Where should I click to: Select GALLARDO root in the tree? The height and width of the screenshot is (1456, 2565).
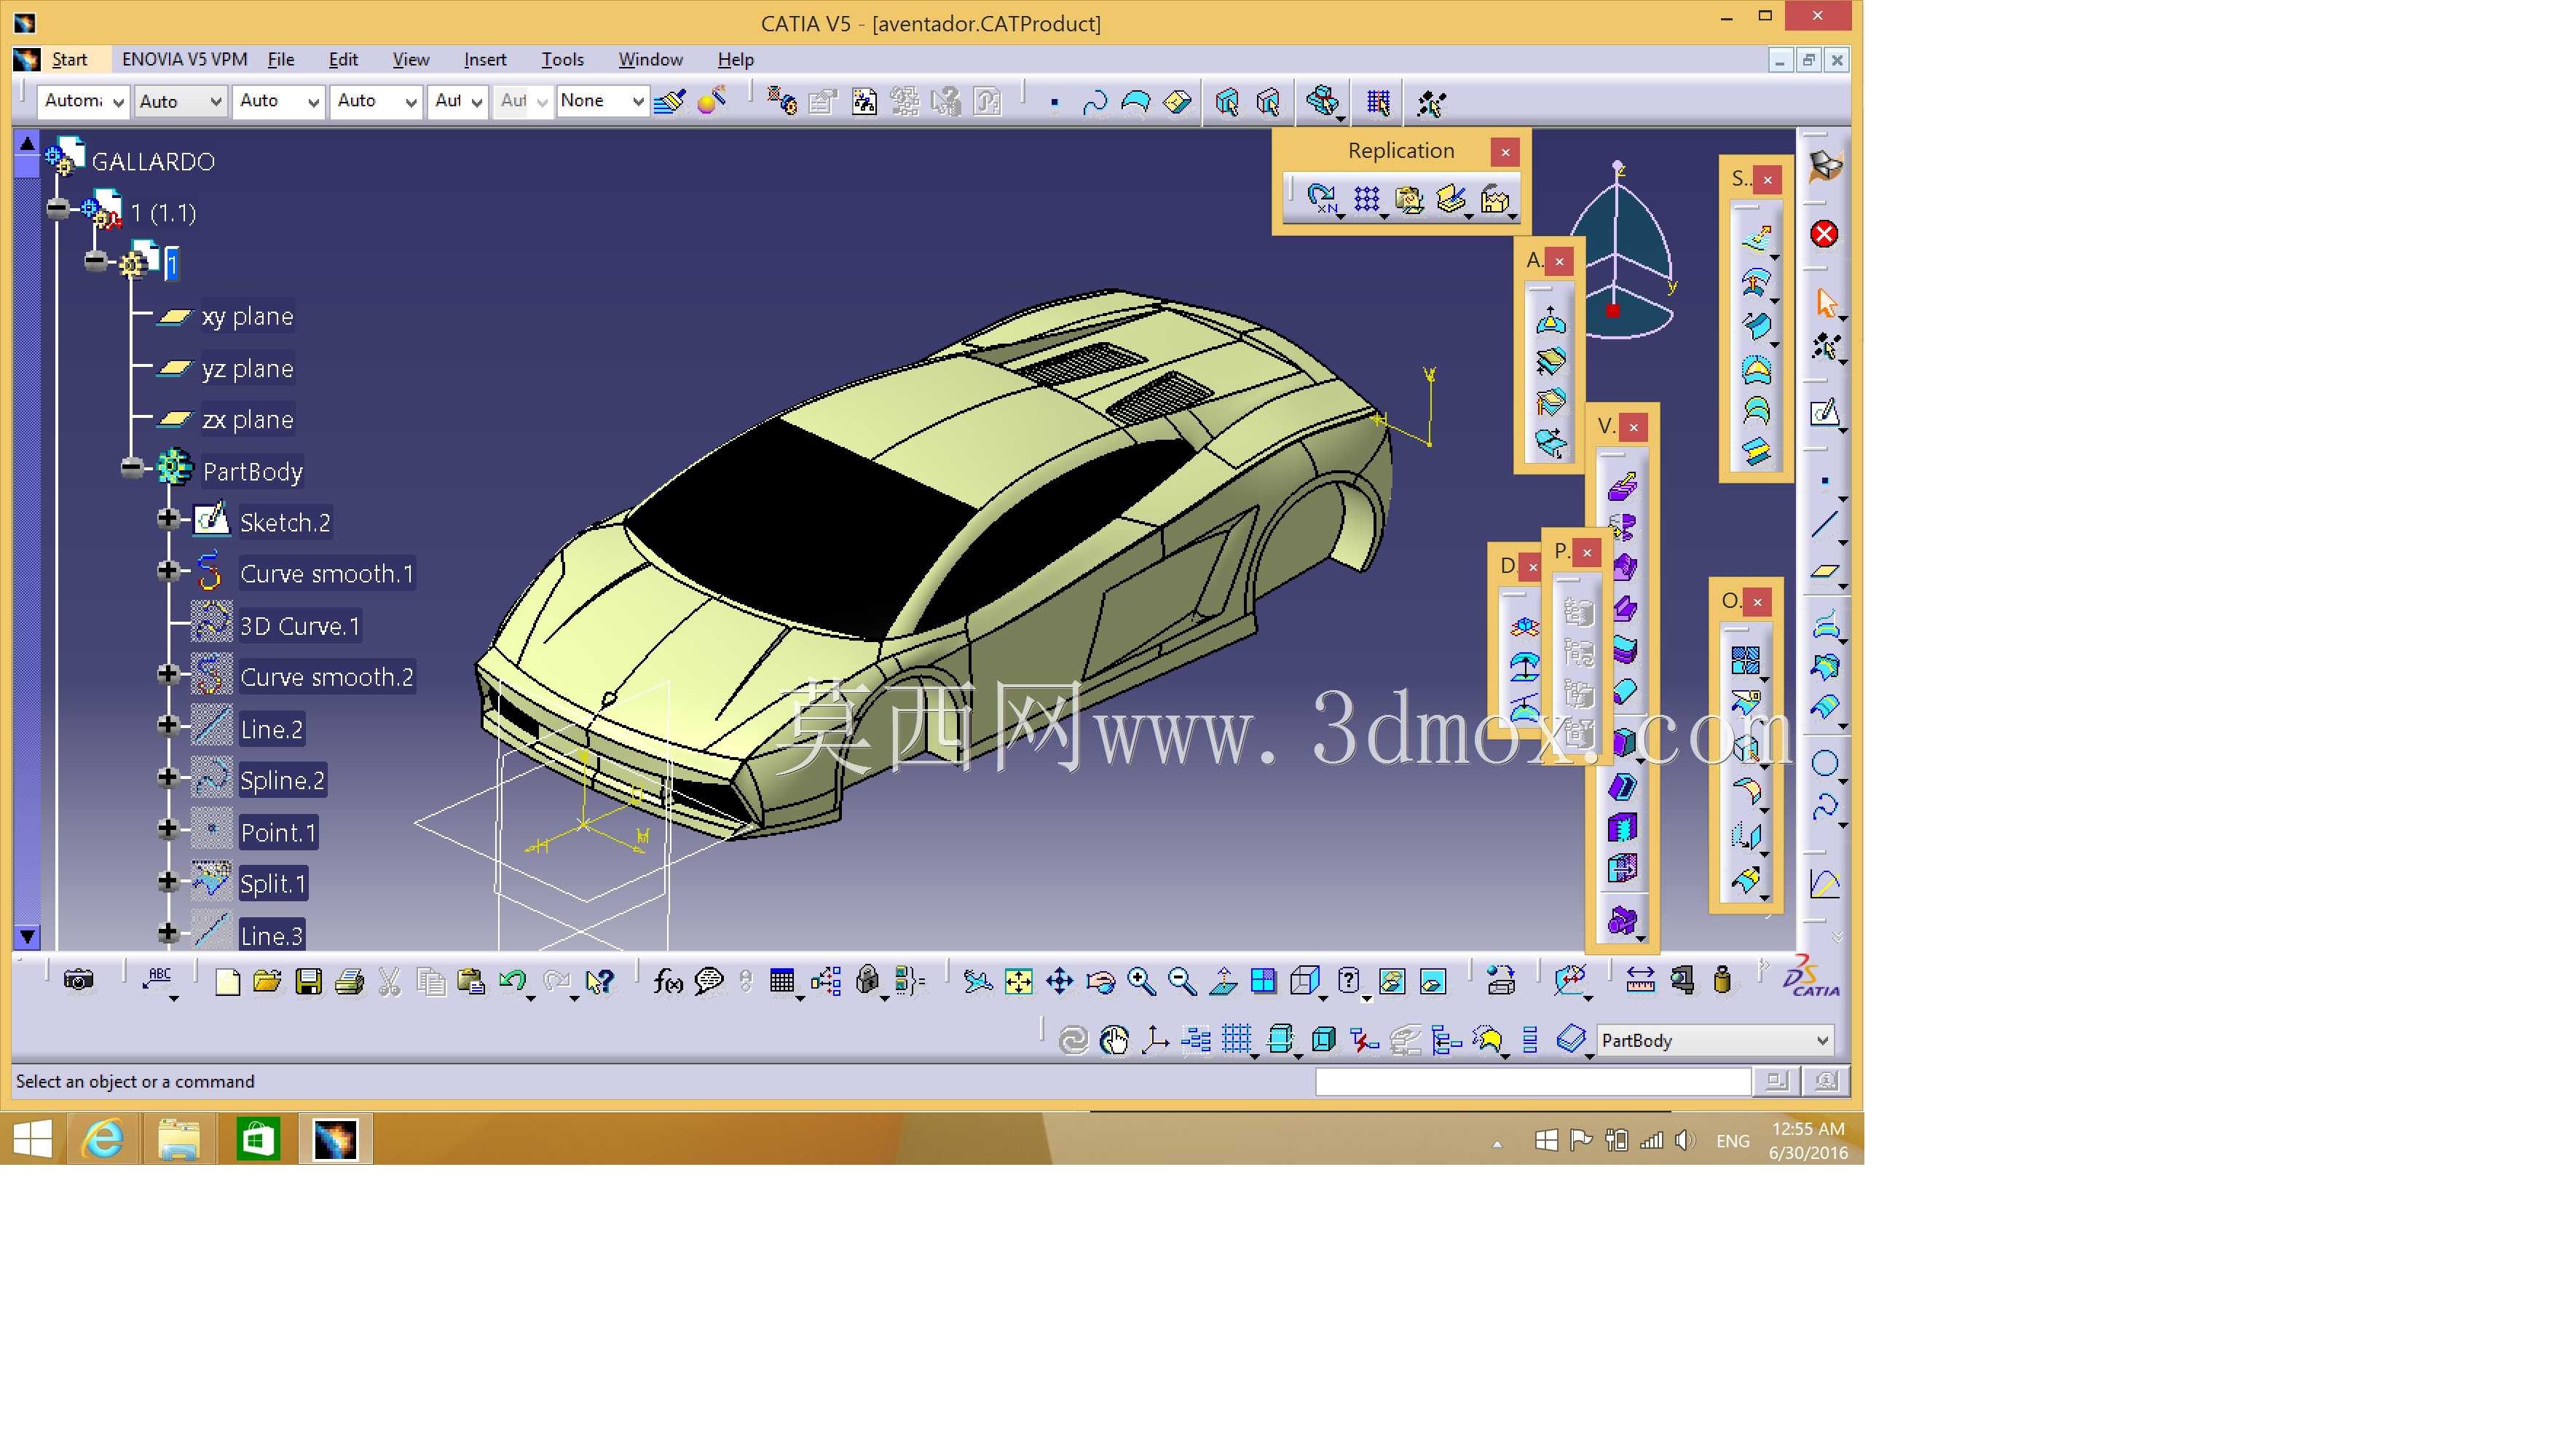tap(153, 162)
